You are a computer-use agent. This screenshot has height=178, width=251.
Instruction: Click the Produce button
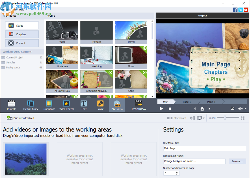tap(139, 105)
